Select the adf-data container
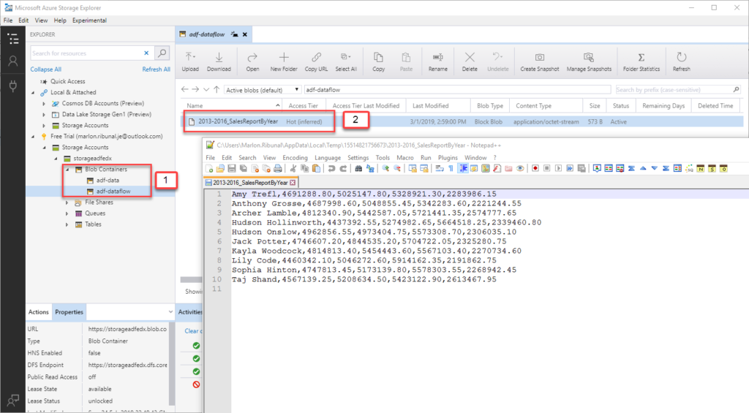Viewport: 749px width, 413px height. [108, 181]
